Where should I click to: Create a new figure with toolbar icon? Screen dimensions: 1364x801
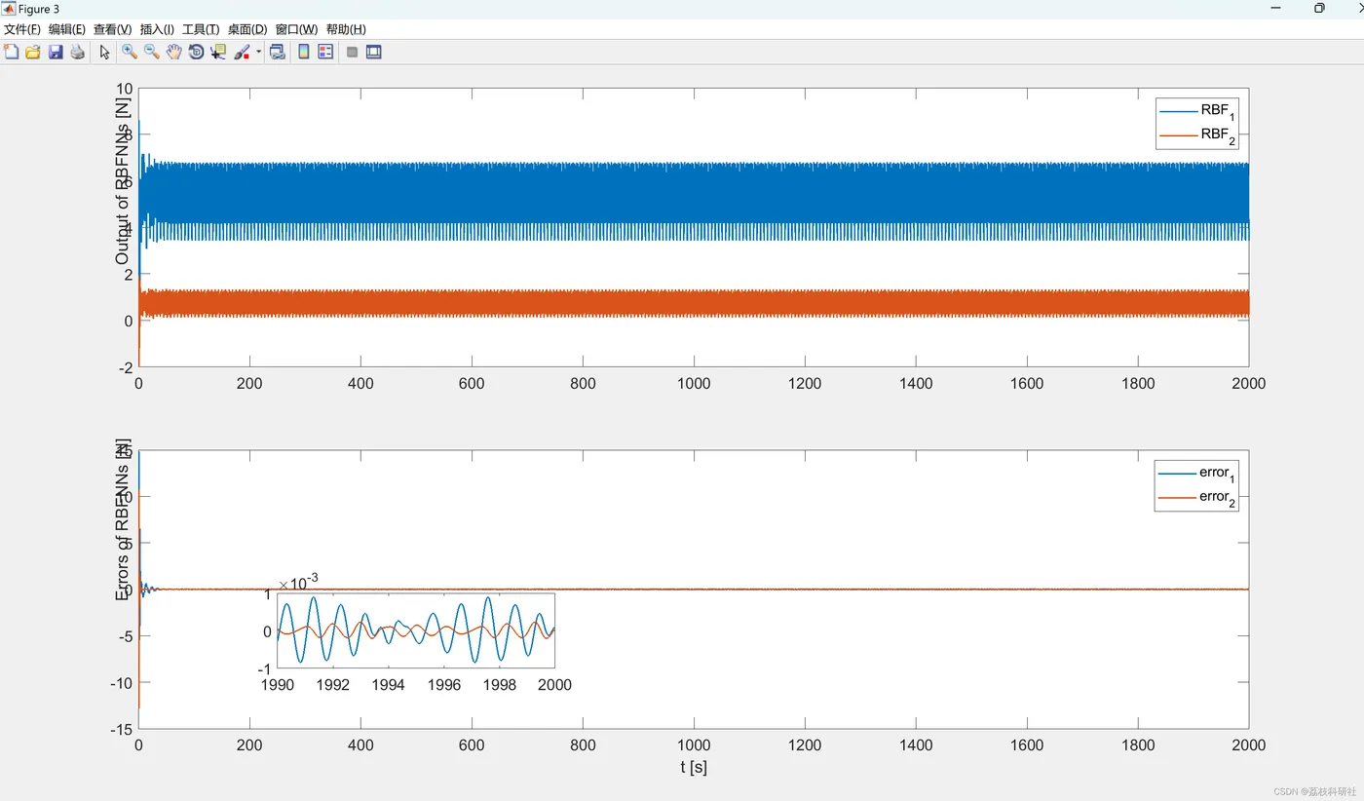coord(12,52)
